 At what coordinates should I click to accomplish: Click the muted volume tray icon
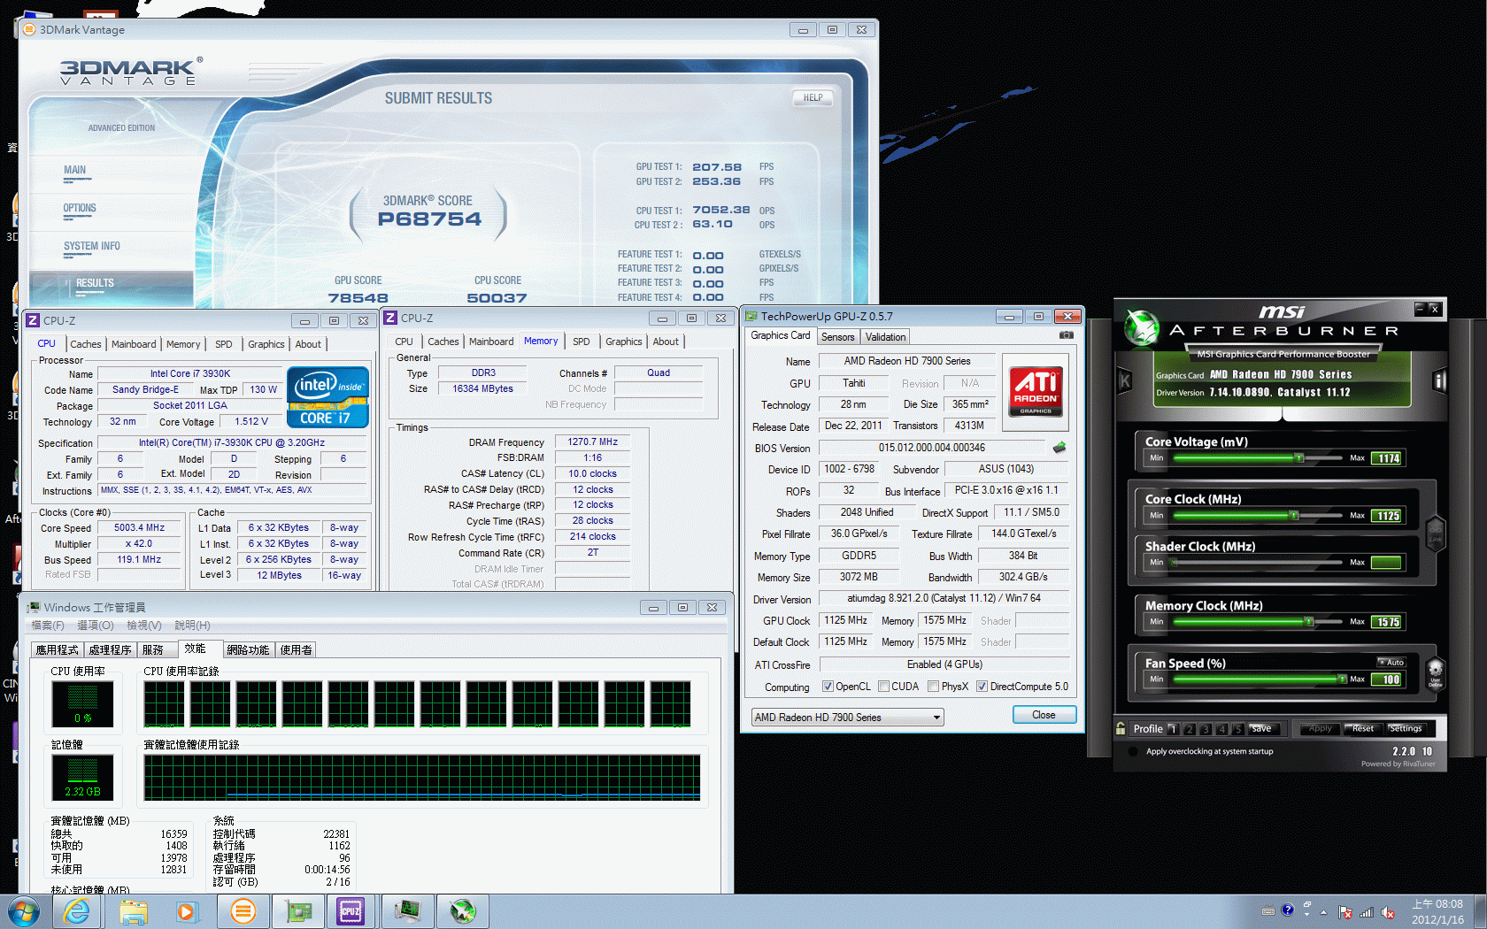pyautogui.click(x=1388, y=913)
